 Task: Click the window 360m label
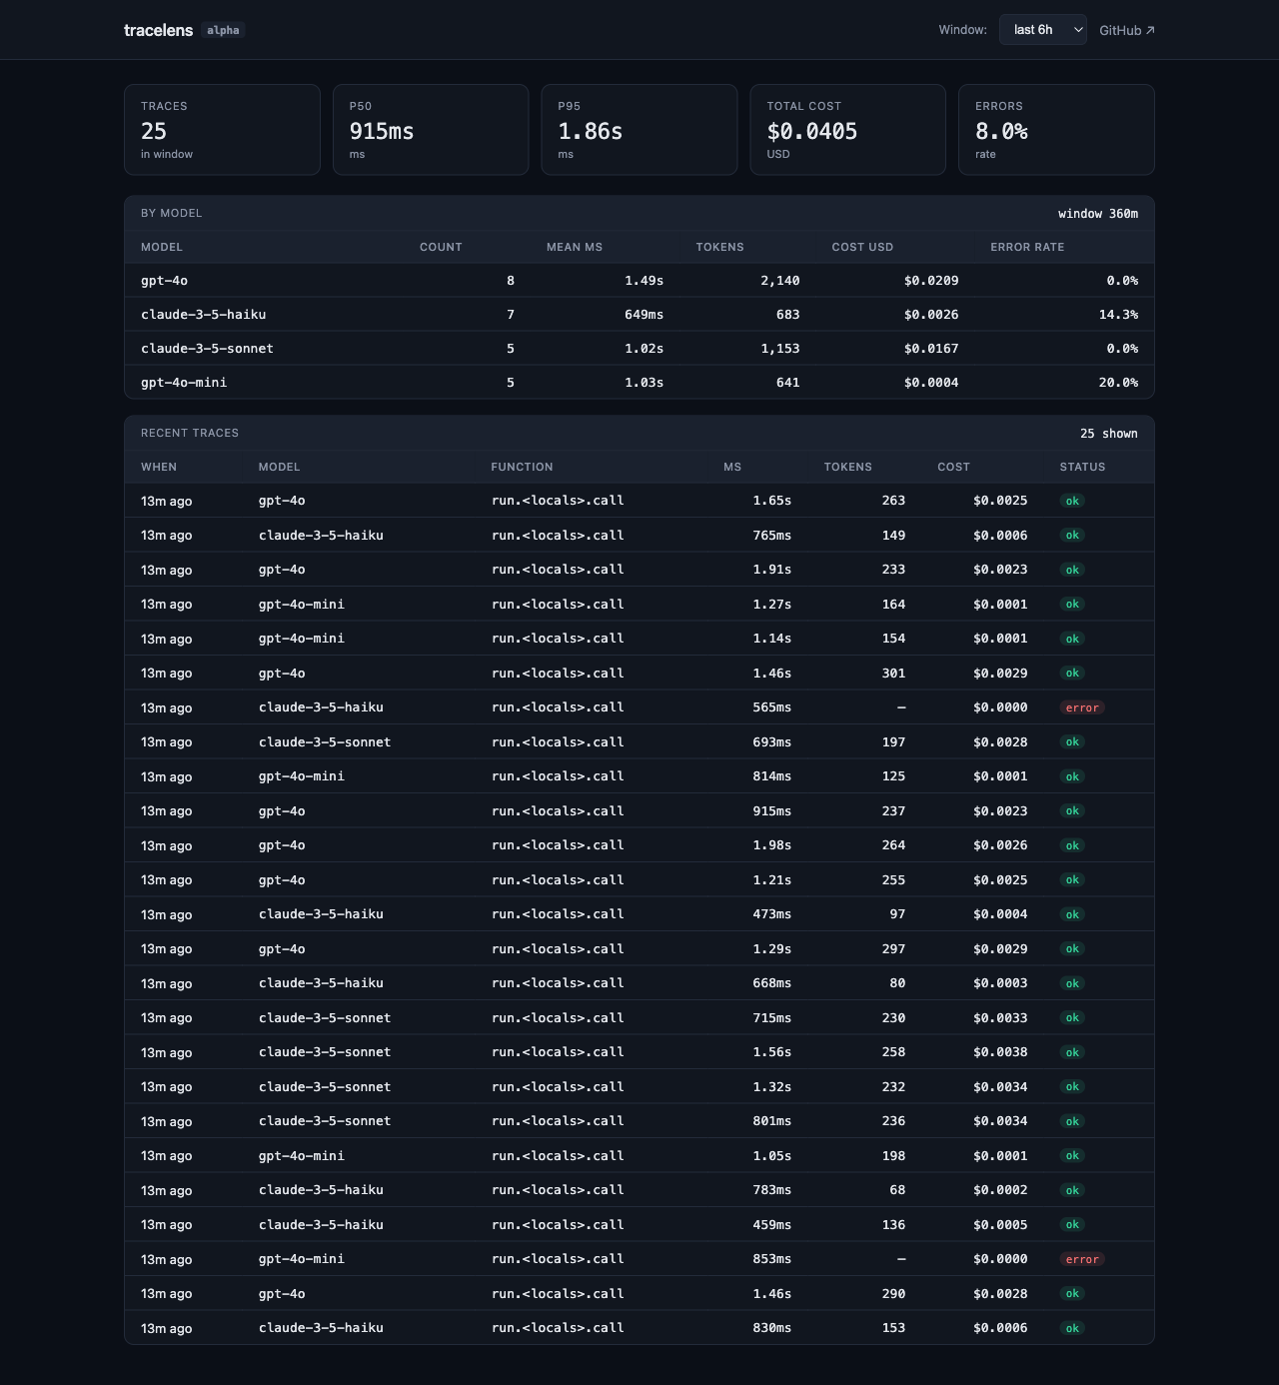(x=1098, y=214)
